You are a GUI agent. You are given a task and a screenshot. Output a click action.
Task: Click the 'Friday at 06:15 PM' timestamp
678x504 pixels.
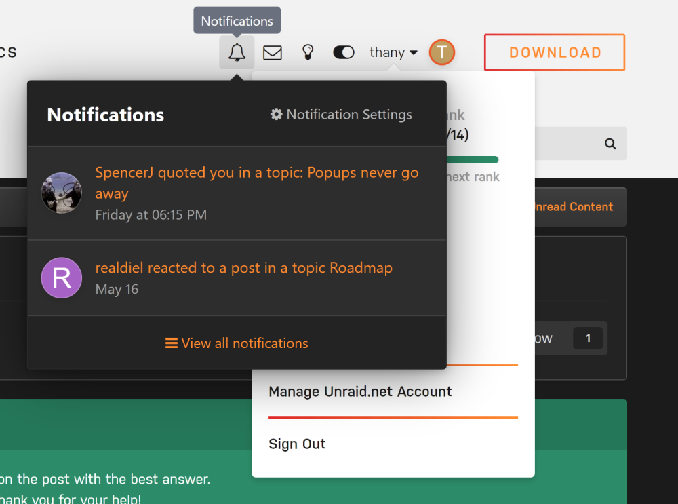click(151, 215)
